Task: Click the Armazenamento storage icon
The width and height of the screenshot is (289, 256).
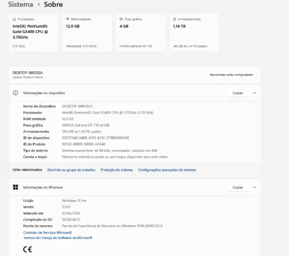Action: [x=175, y=19]
